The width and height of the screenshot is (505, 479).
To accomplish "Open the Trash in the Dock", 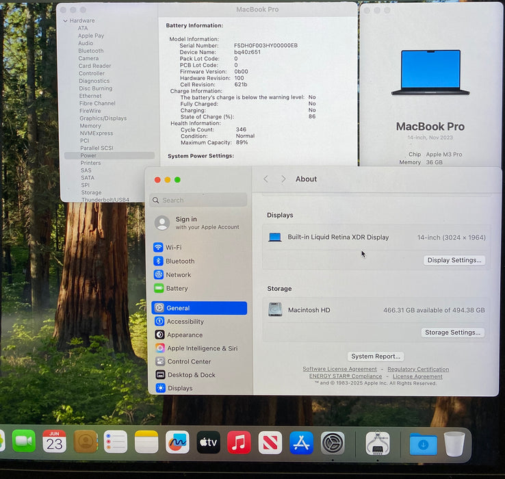I will (454, 444).
